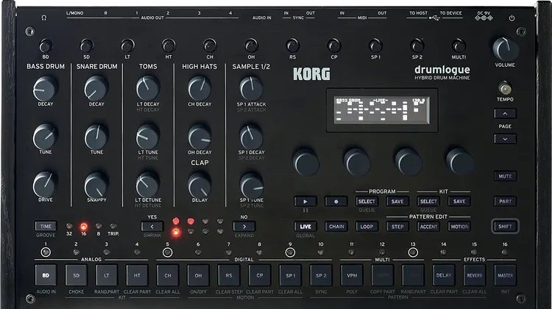Adjust the small RS level knob
This screenshot has width=552, height=309.
click(292, 46)
